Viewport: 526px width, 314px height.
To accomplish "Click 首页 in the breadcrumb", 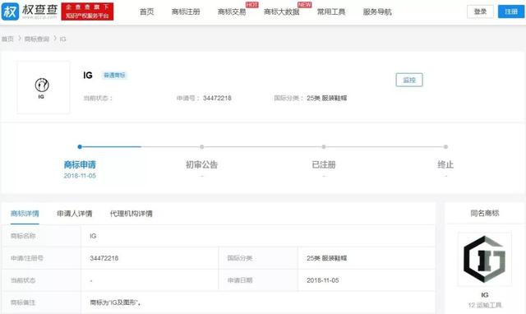I will pyautogui.click(x=7, y=39).
